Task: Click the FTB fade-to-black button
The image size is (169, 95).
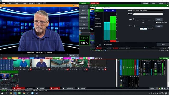Action: pos(84,25)
